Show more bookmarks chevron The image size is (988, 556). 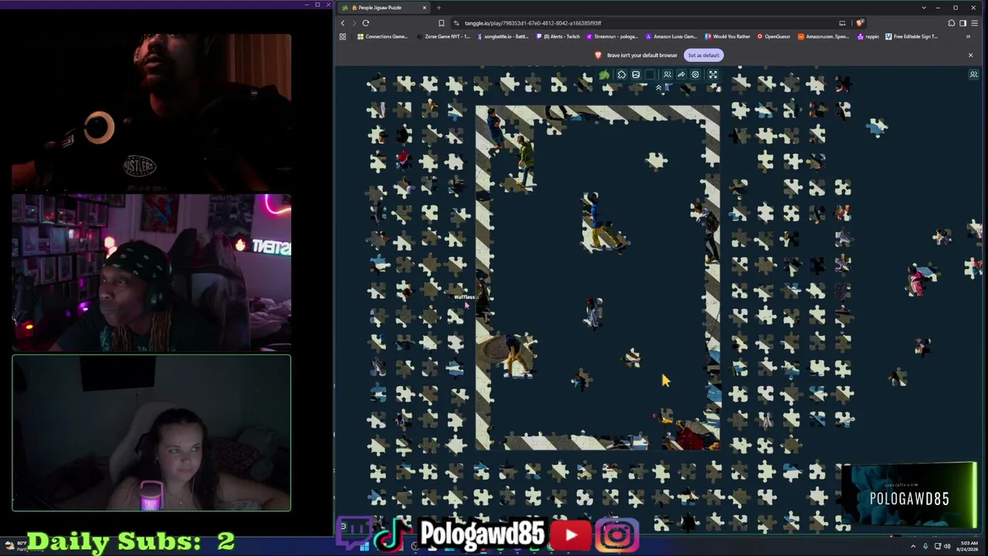pyautogui.click(x=968, y=36)
